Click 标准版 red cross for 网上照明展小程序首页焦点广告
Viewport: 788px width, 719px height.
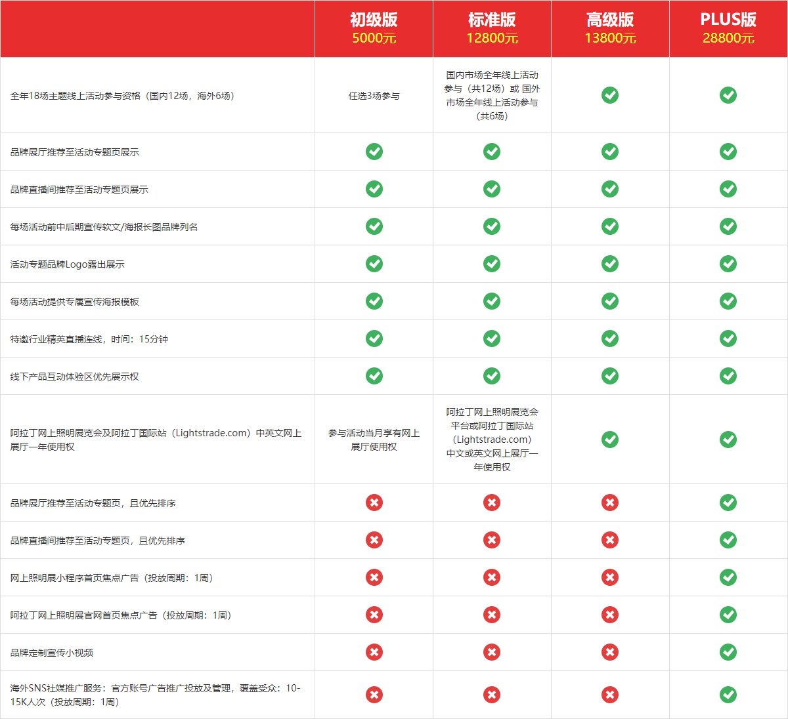(x=492, y=577)
